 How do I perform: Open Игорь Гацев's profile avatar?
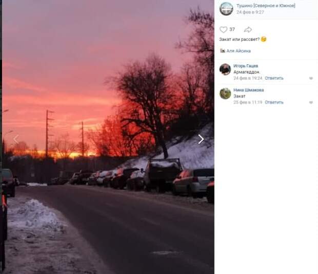pos(225,69)
